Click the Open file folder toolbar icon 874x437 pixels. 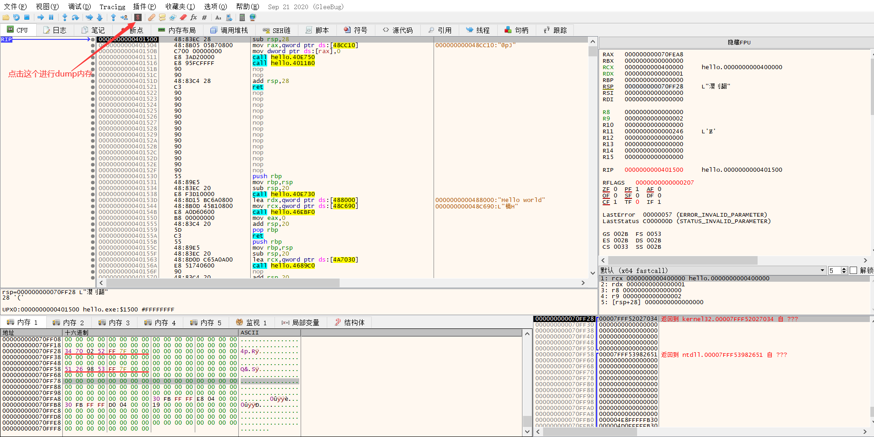[5, 17]
